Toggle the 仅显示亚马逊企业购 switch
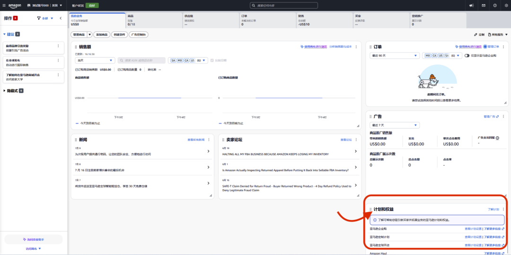Screen dimensions: 511x255 click(x=467, y=56)
